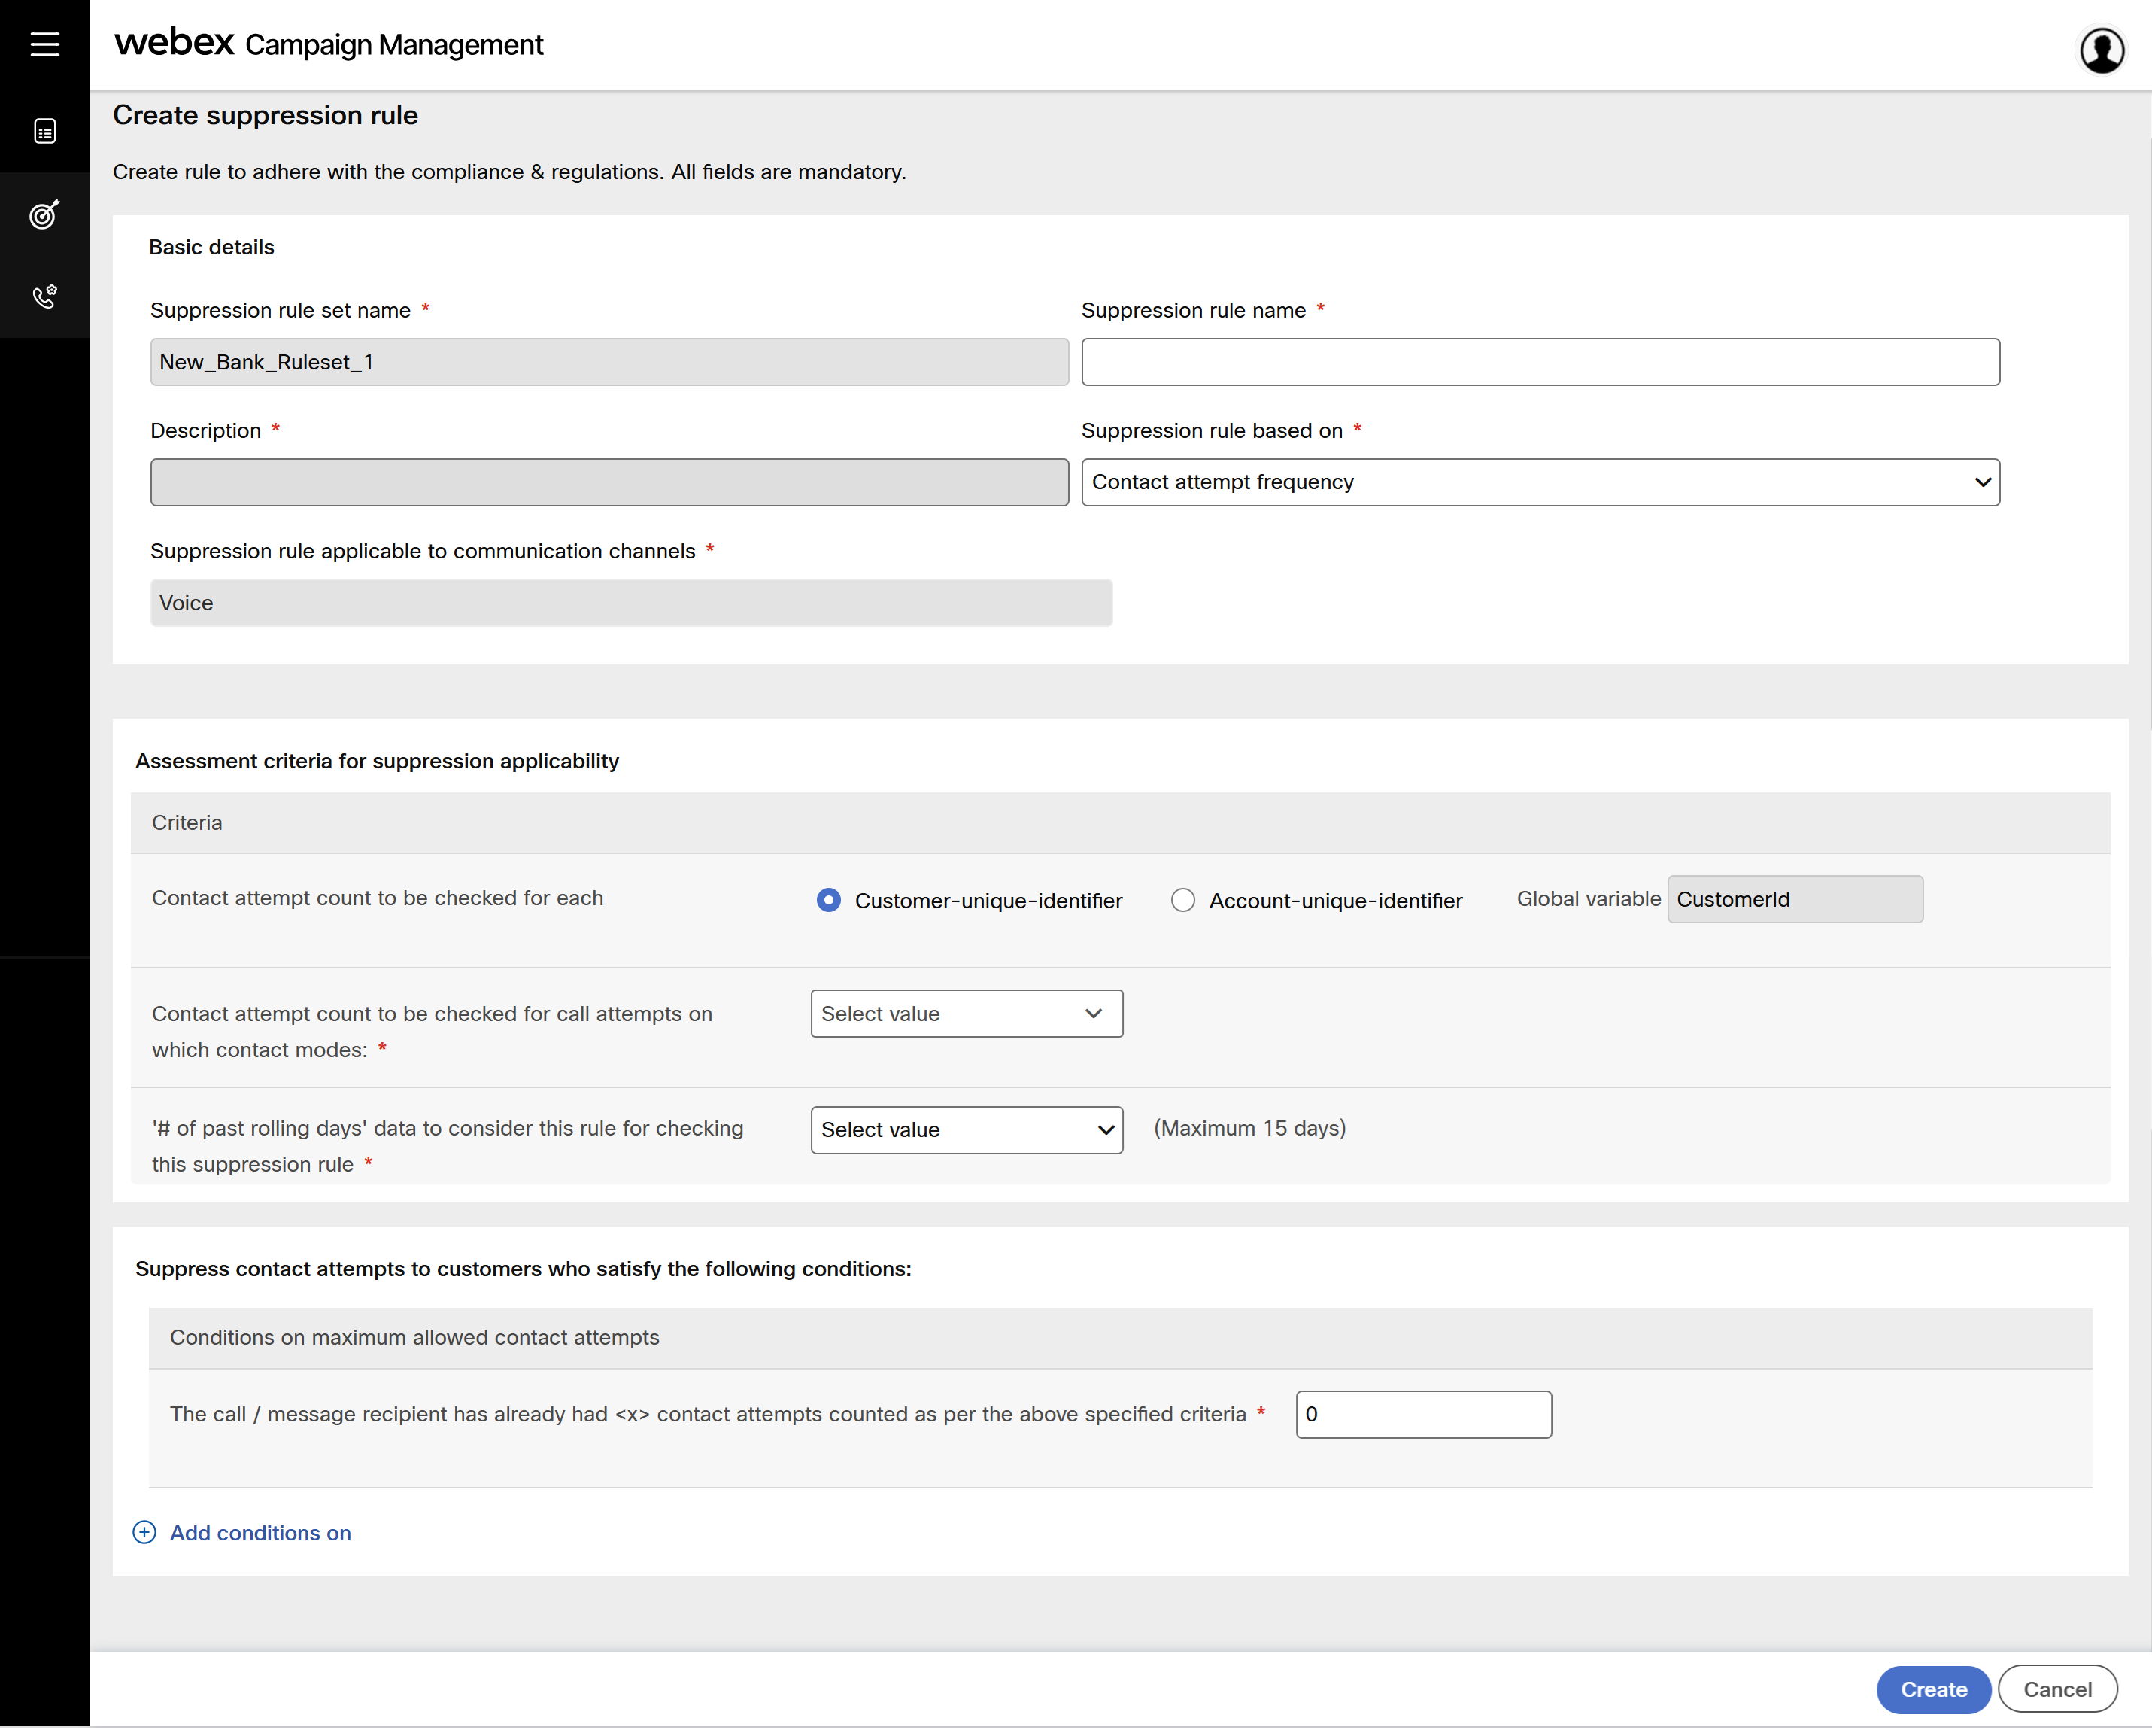
Task: Open the hamburger navigation menu
Action: (45, 44)
